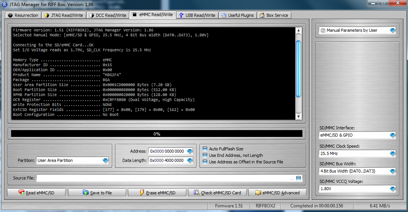The image size is (408, 212).
Task: Enable Auto FullFlash Size checkbox
Action: point(205,149)
